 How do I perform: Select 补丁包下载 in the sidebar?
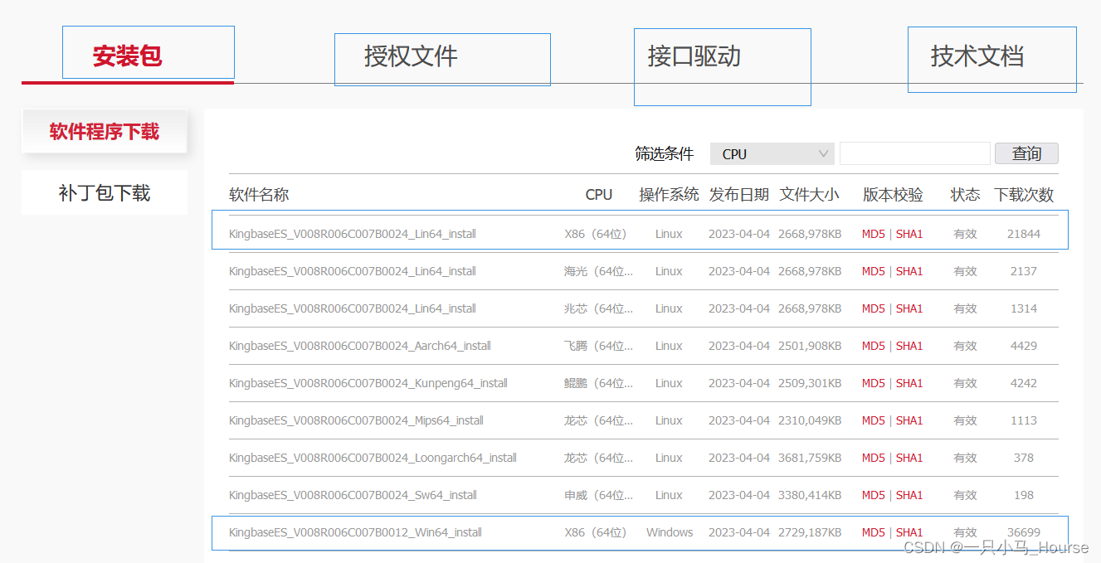click(x=105, y=193)
